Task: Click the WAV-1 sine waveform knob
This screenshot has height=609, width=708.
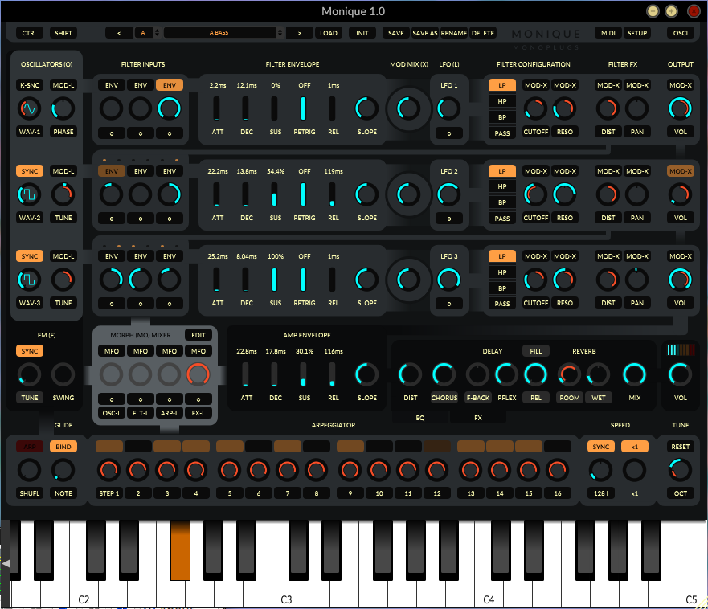Action: (30, 108)
